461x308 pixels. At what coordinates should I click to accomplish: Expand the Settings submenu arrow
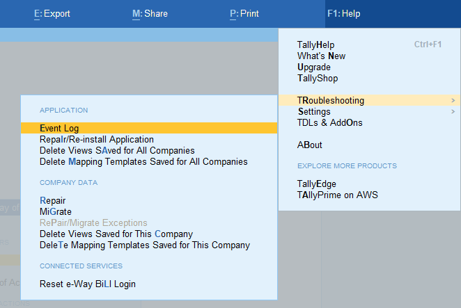coord(453,112)
